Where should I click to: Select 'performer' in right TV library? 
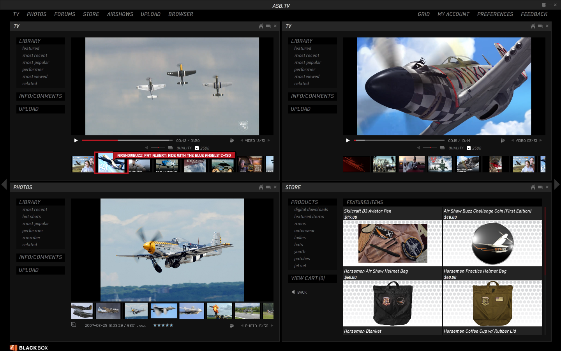point(305,69)
